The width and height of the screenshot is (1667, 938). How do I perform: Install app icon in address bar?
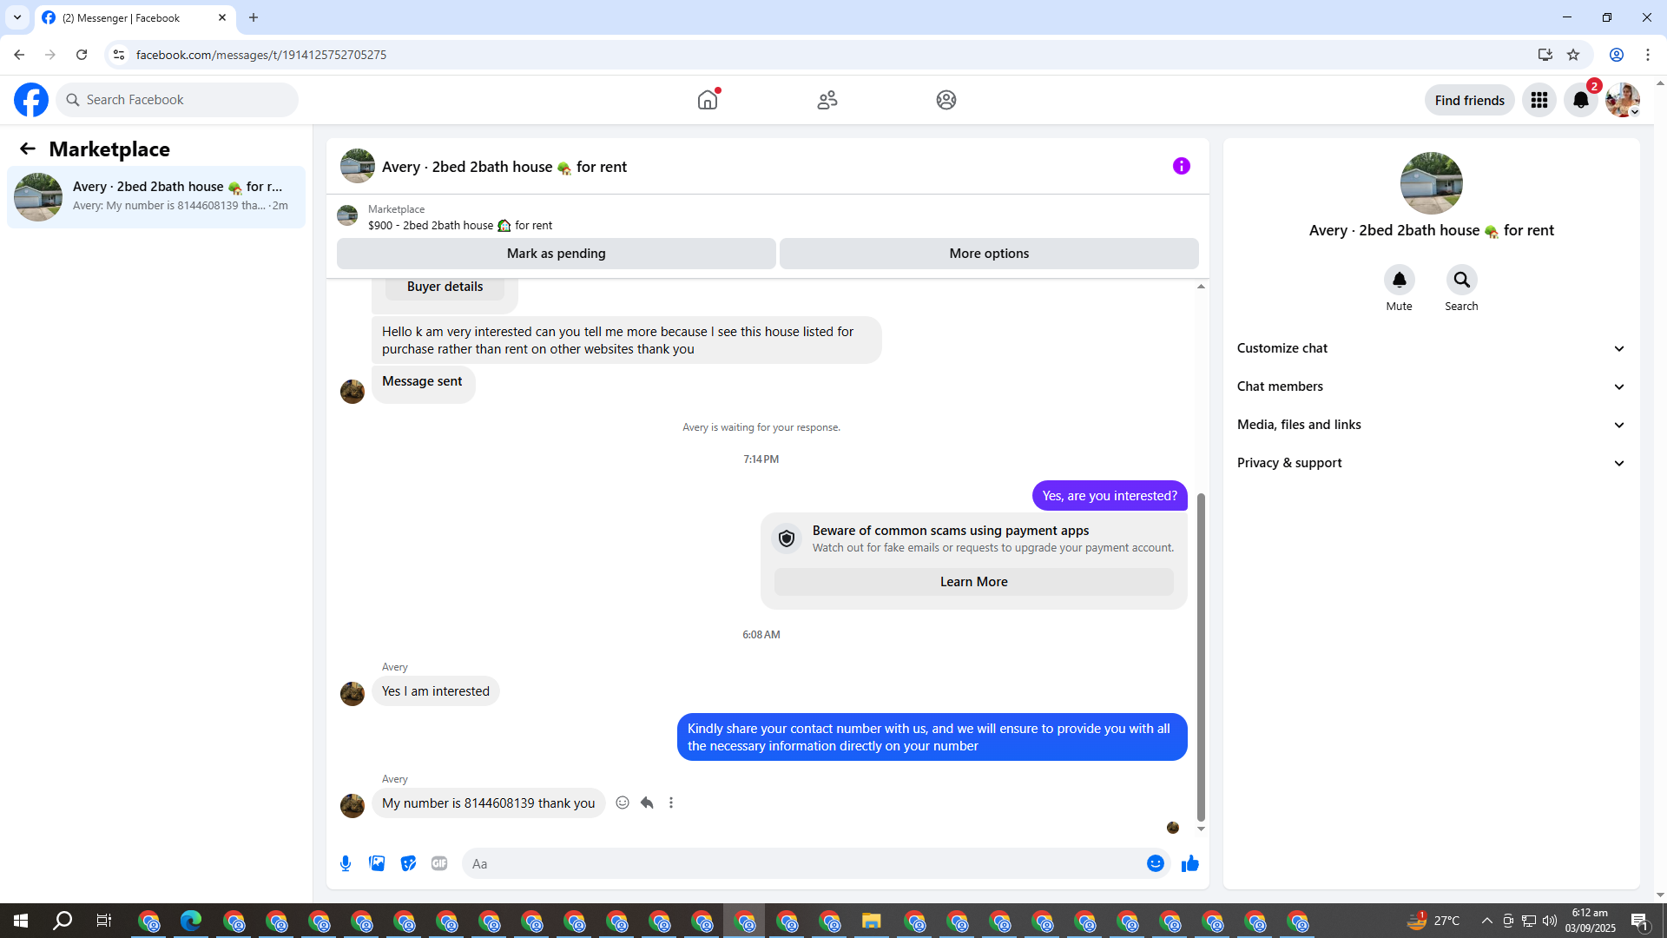coord(1545,55)
